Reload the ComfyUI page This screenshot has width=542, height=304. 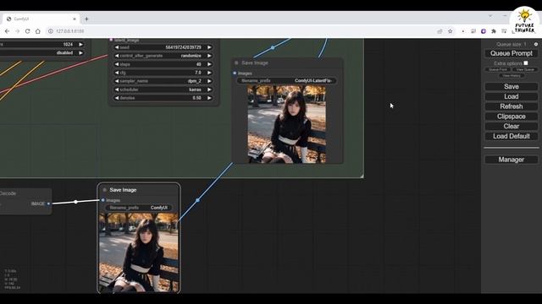click(x=27, y=31)
